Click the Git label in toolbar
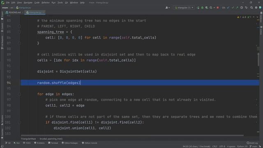This screenshot has height=148, width=263. [x=224, y=8]
